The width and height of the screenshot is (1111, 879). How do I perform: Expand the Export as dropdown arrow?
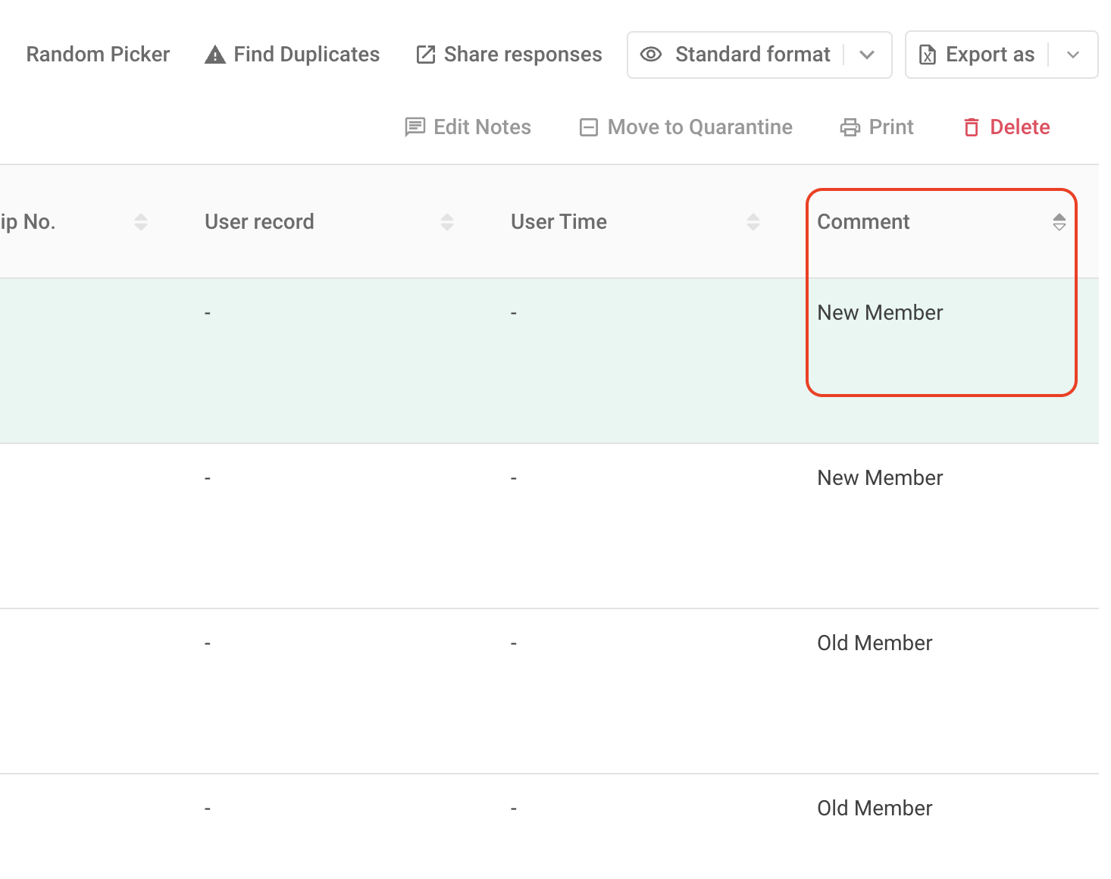1073,55
